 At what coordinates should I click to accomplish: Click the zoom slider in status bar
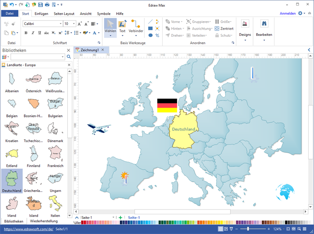(248, 229)
